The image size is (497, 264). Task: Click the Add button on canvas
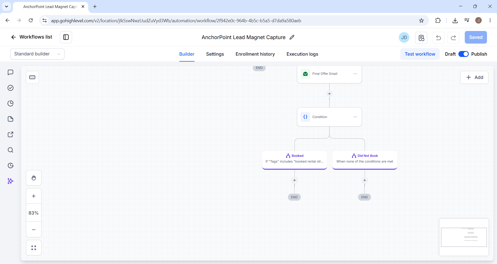click(474, 77)
